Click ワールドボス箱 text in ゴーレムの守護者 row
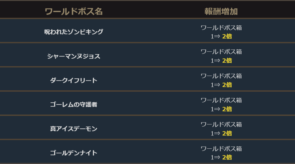Image resolution: width=295 pixels, height=164 pixels. click(221, 100)
